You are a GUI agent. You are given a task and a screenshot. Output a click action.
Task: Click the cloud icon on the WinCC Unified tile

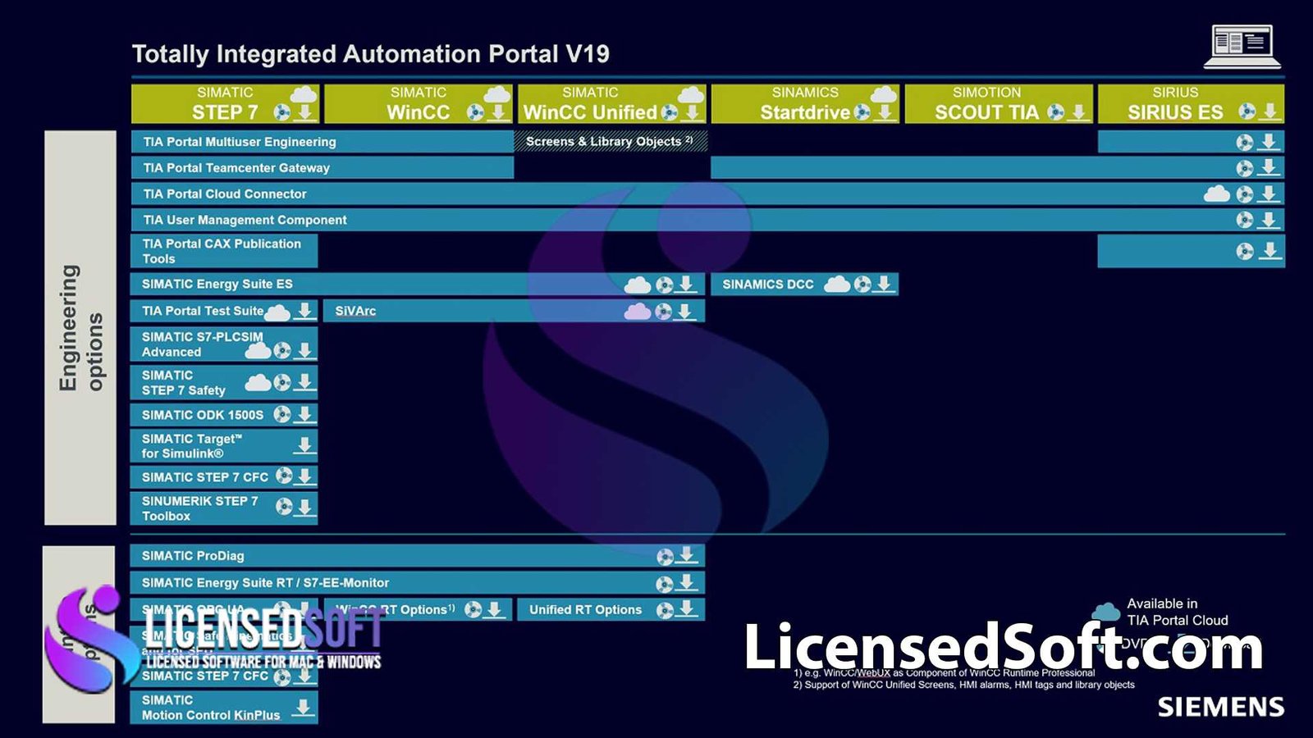(691, 93)
